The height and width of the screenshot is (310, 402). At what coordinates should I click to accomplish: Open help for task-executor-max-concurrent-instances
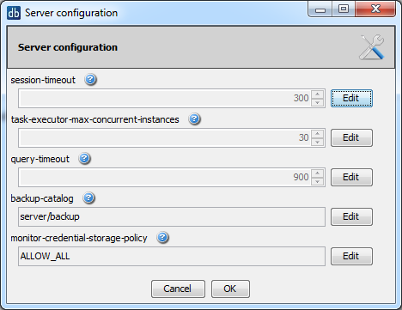[x=194, y=119]
